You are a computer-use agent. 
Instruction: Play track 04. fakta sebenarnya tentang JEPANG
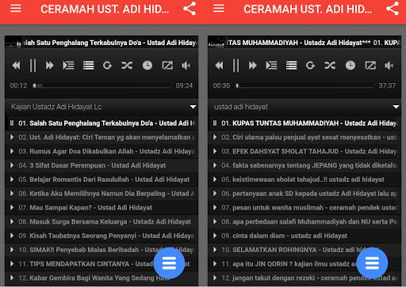(304, 165)
